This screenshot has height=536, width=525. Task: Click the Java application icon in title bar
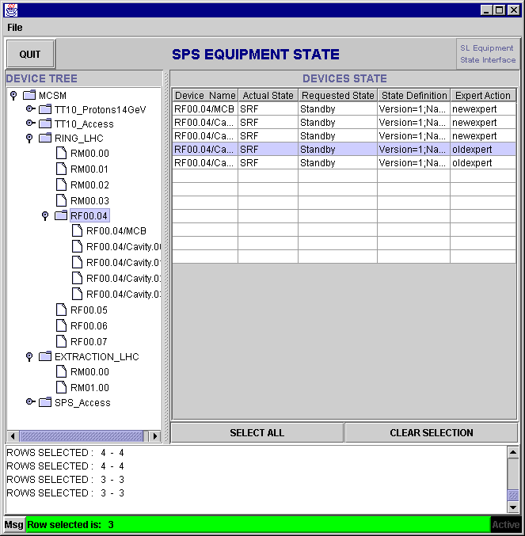pyautogui.click(x=11, y=10)
